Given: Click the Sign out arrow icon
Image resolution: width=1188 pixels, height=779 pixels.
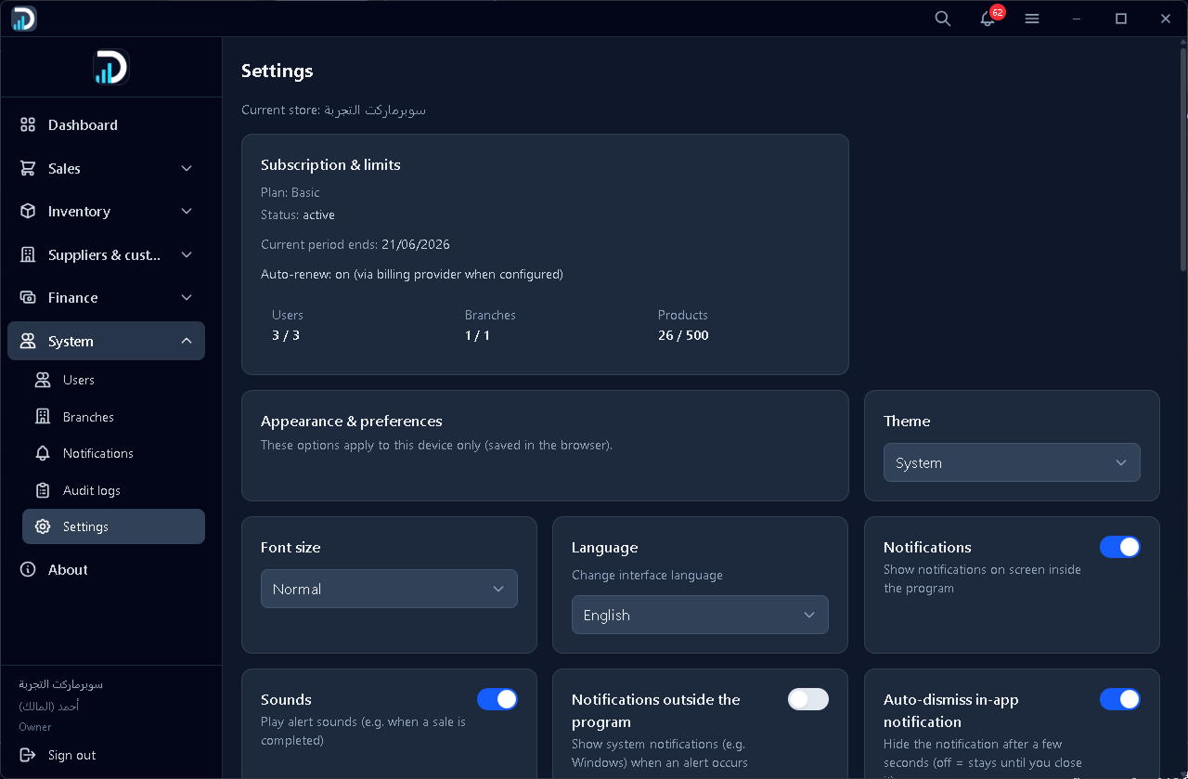Looking at the screenshot, I should pyautogui.click(x=28, y=755).
